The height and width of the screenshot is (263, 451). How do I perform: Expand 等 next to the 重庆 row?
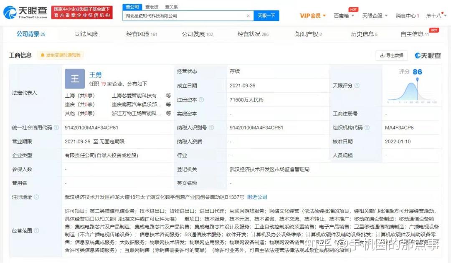(x=168, y=104)
